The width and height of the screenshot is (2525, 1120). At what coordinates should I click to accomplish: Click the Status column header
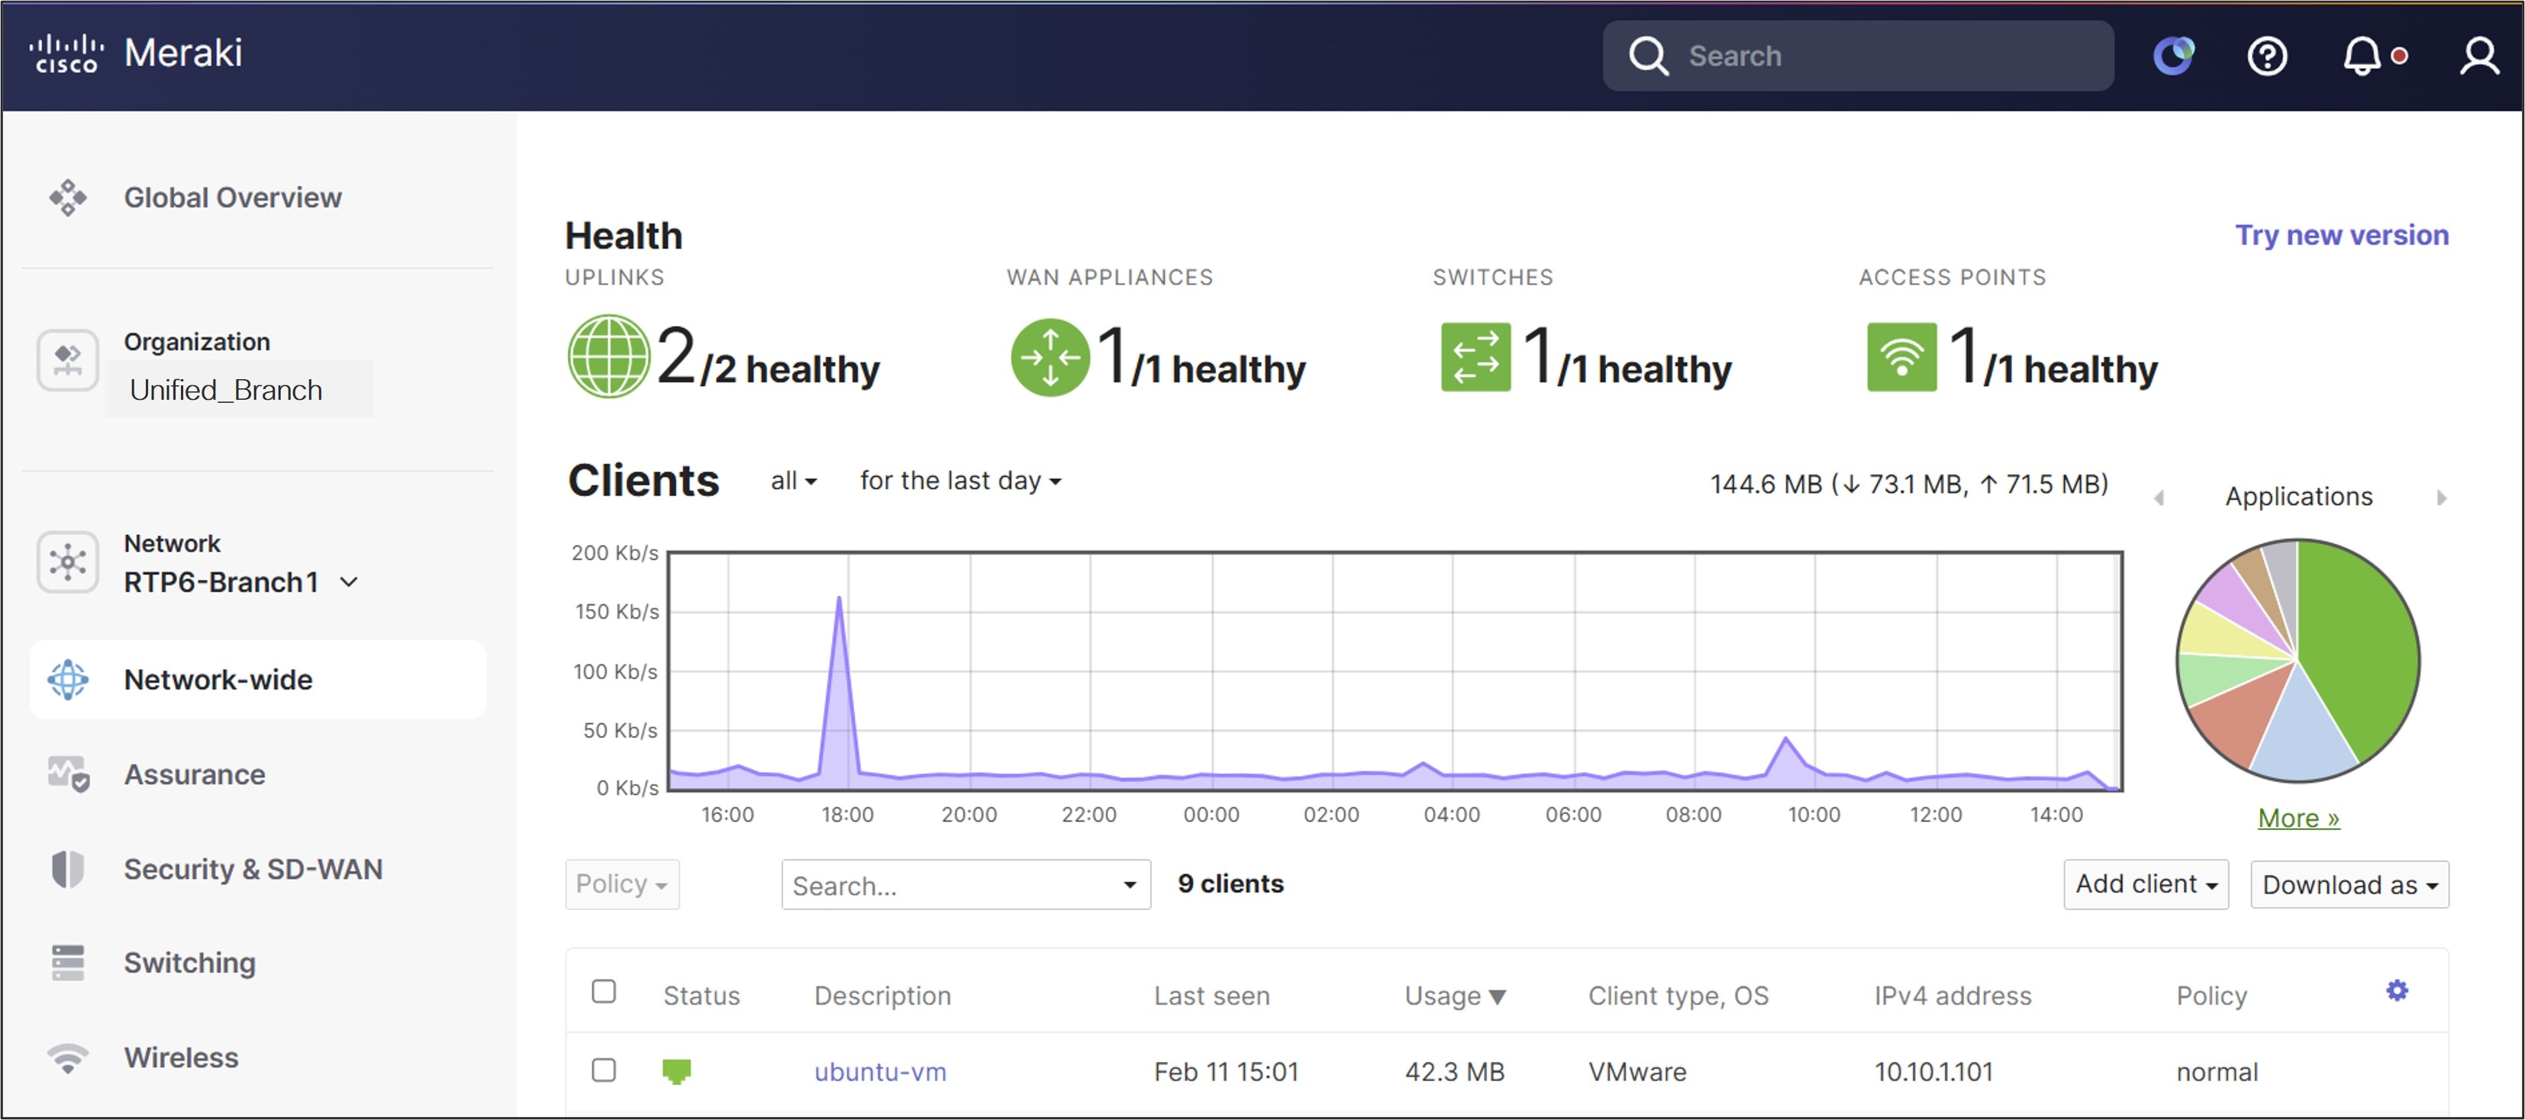pos(701,996)
